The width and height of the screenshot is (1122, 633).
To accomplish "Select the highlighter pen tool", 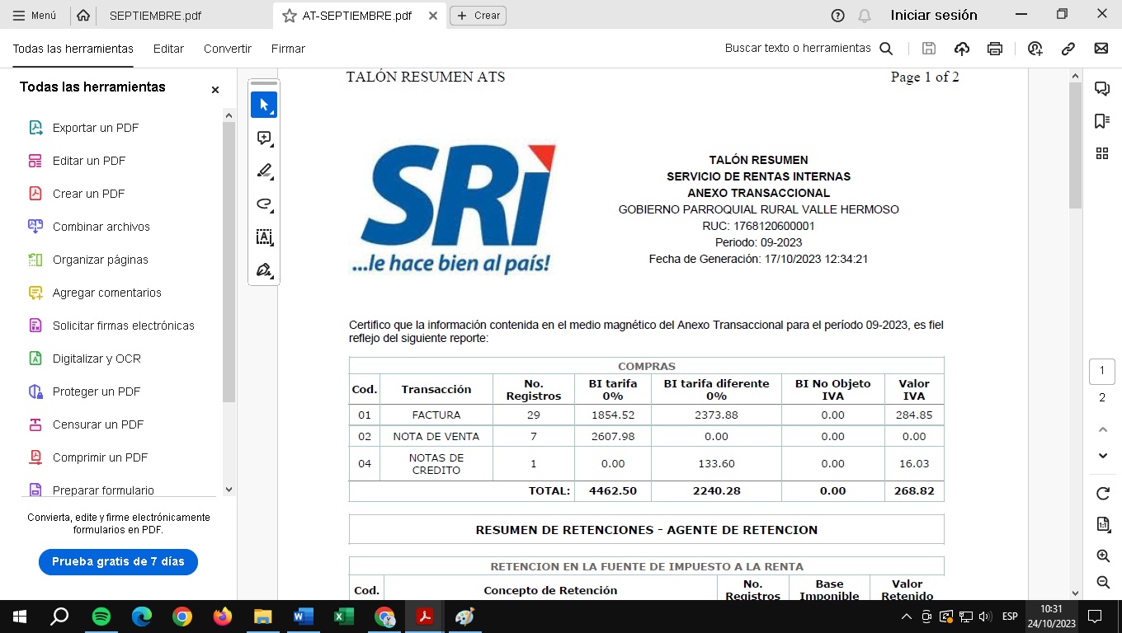I will coord(264,171).
